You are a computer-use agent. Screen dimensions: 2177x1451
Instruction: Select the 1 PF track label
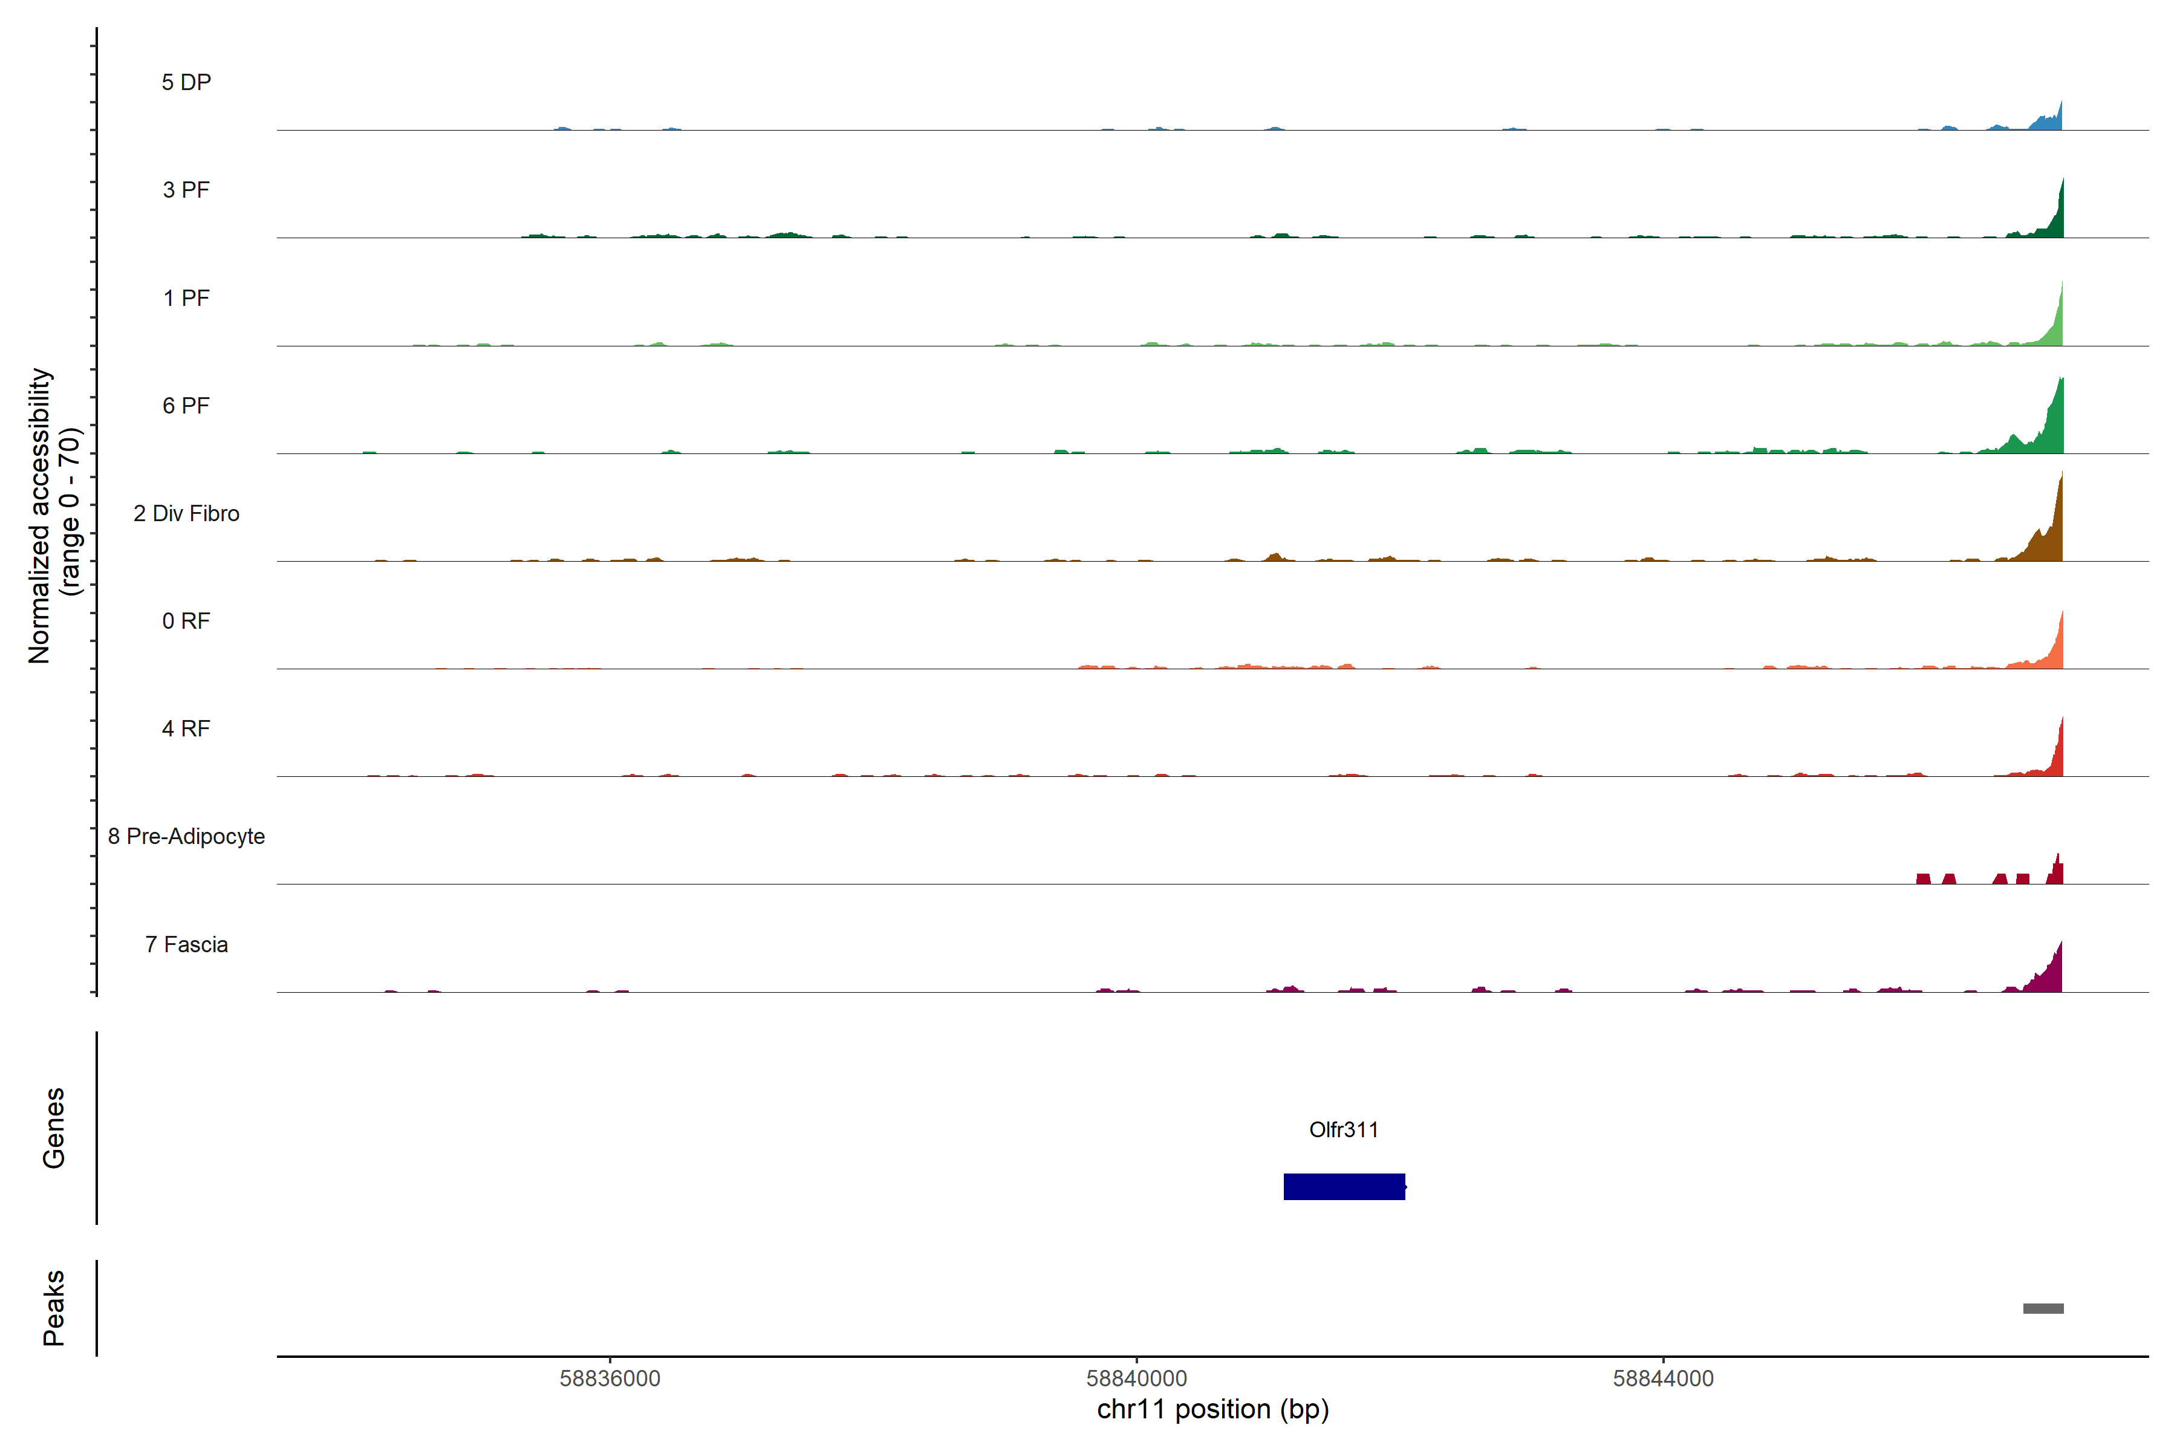point(186,298)
